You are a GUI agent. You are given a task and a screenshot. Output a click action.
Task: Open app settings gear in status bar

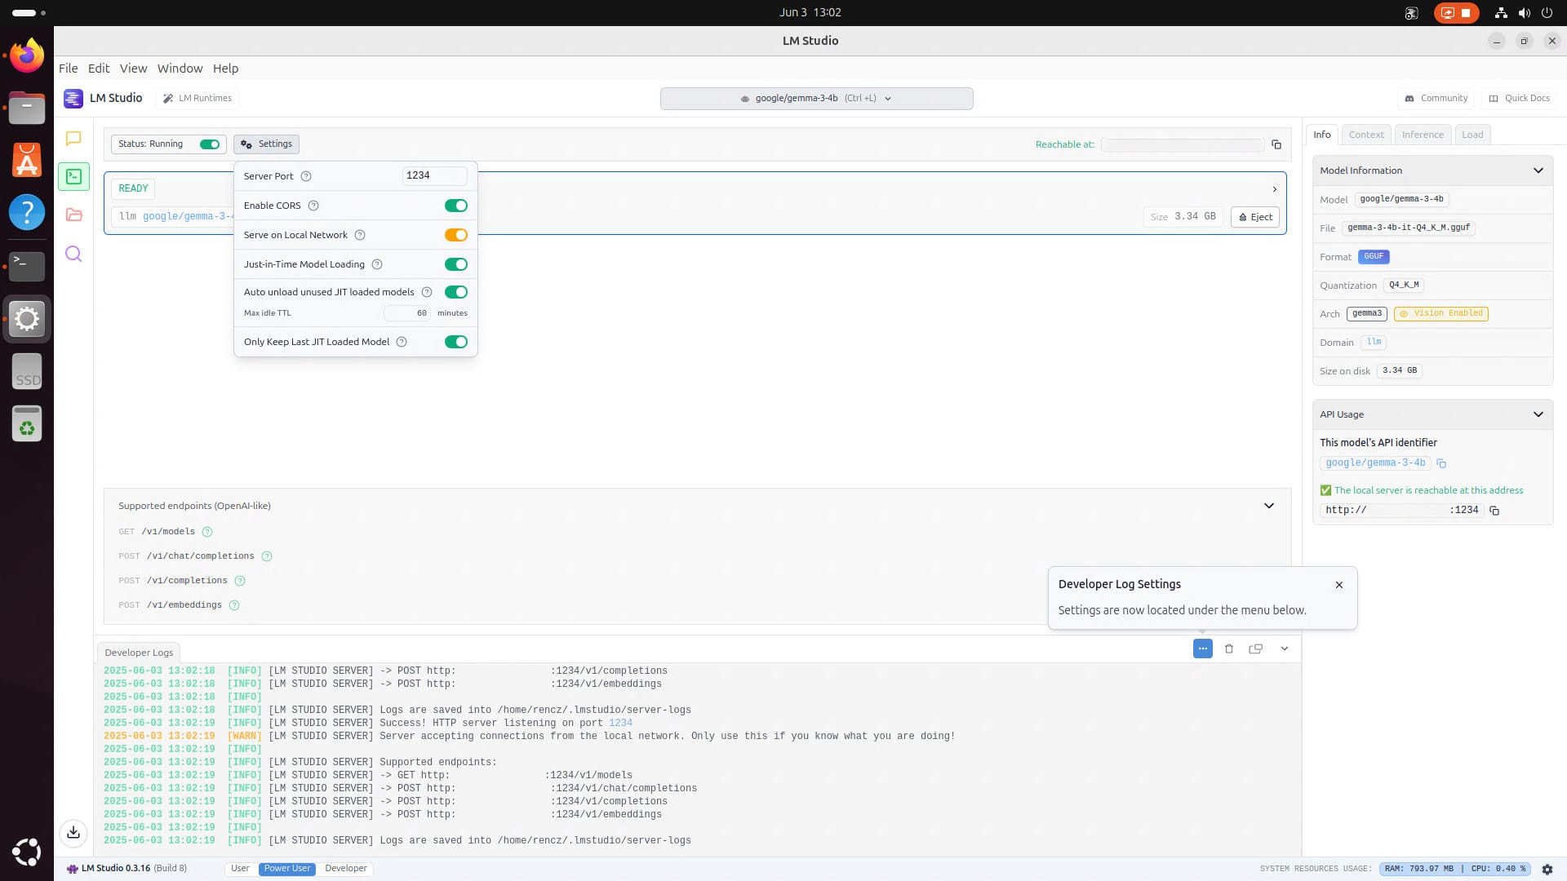1547,870
